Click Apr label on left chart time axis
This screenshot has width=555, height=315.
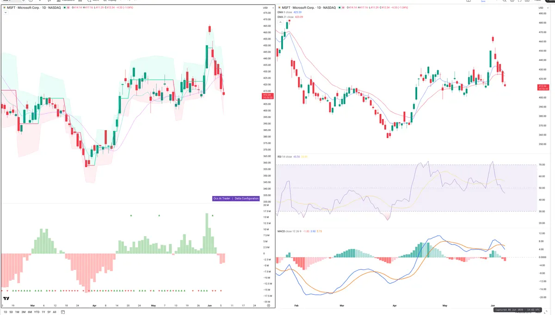tap(95, 305)
